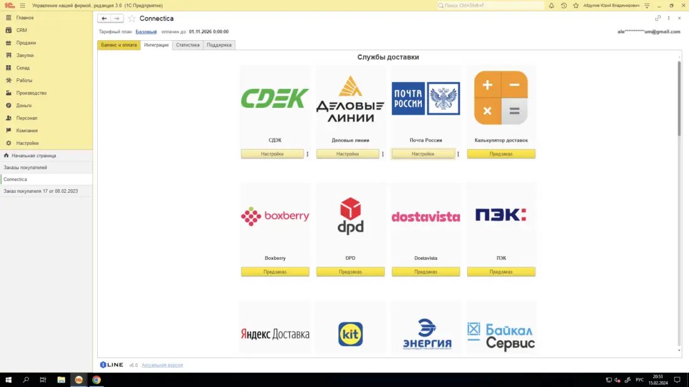Switch to Статистика tab
The image size is (689, 387).
pos(187,44)
